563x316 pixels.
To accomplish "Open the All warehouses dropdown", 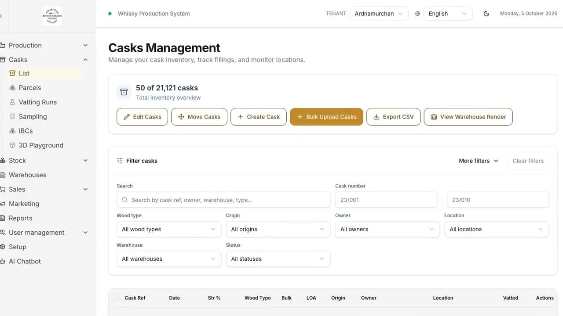I will click(x=168, y=259).
